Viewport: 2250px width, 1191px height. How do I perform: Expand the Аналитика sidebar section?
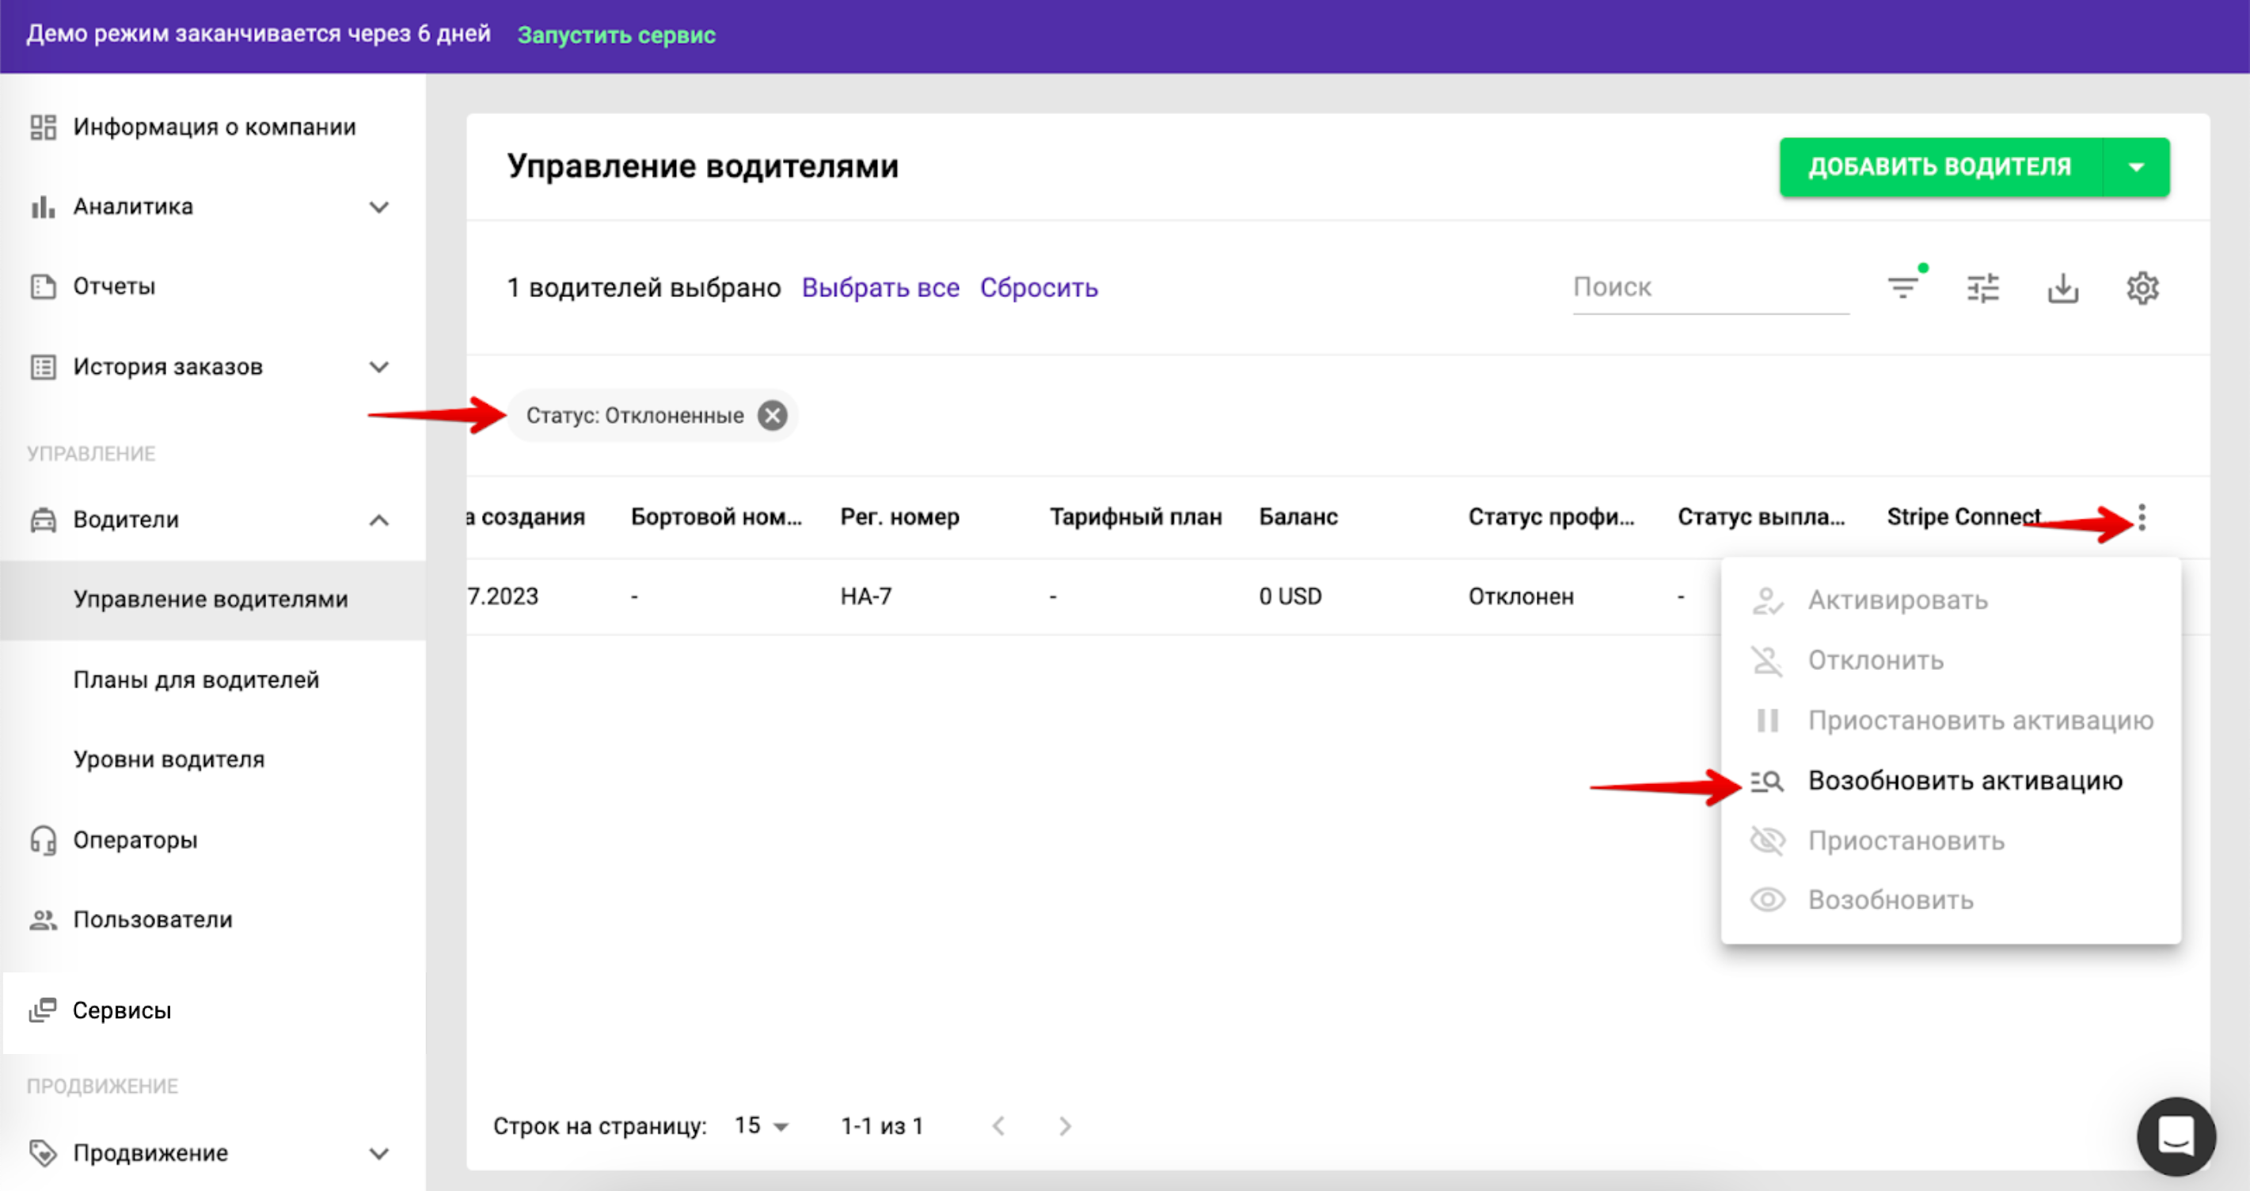(378, 207)
